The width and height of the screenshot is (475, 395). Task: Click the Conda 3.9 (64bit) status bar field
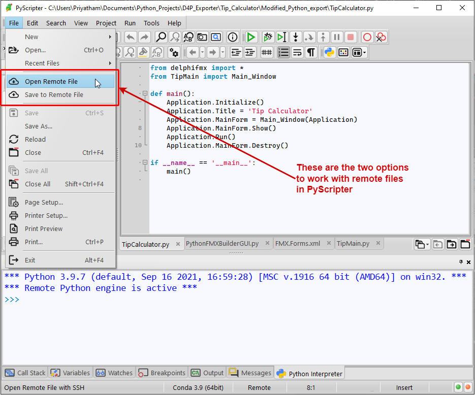198,387
